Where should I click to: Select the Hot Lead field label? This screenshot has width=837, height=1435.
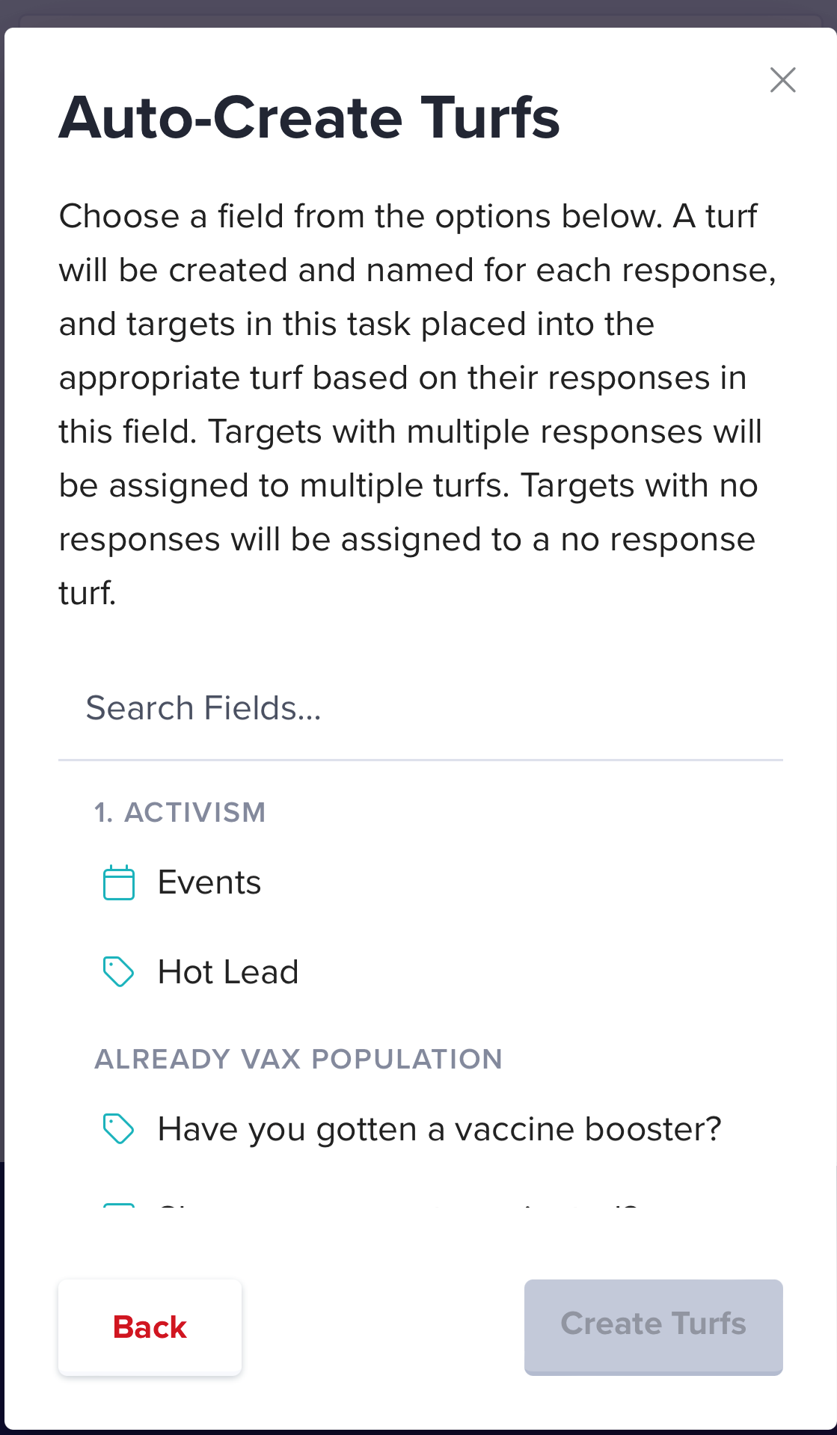point(228,972)
